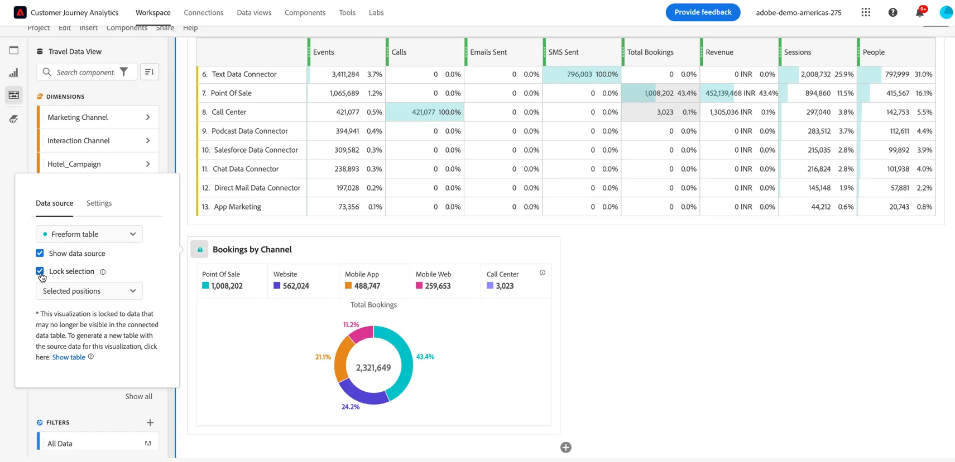Open the Connections menu item

204,12
